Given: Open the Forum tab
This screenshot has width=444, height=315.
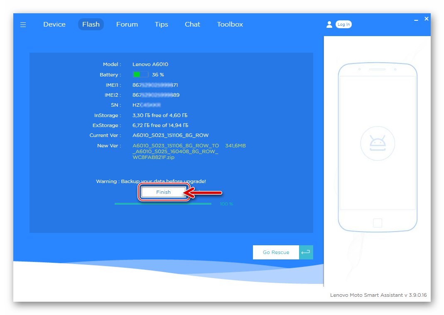Looking at the screenshot, I should [x=127, y=24].
